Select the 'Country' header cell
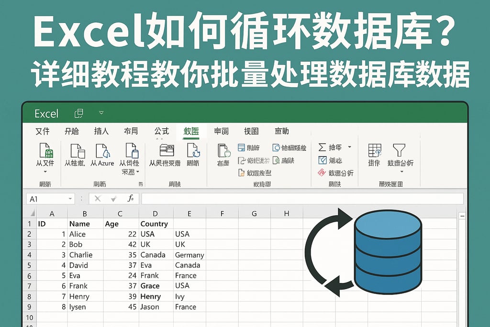 click(x=156, y=224)
